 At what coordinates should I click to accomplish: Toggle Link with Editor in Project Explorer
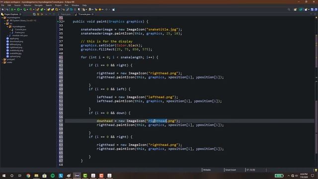tap(38, 14)
